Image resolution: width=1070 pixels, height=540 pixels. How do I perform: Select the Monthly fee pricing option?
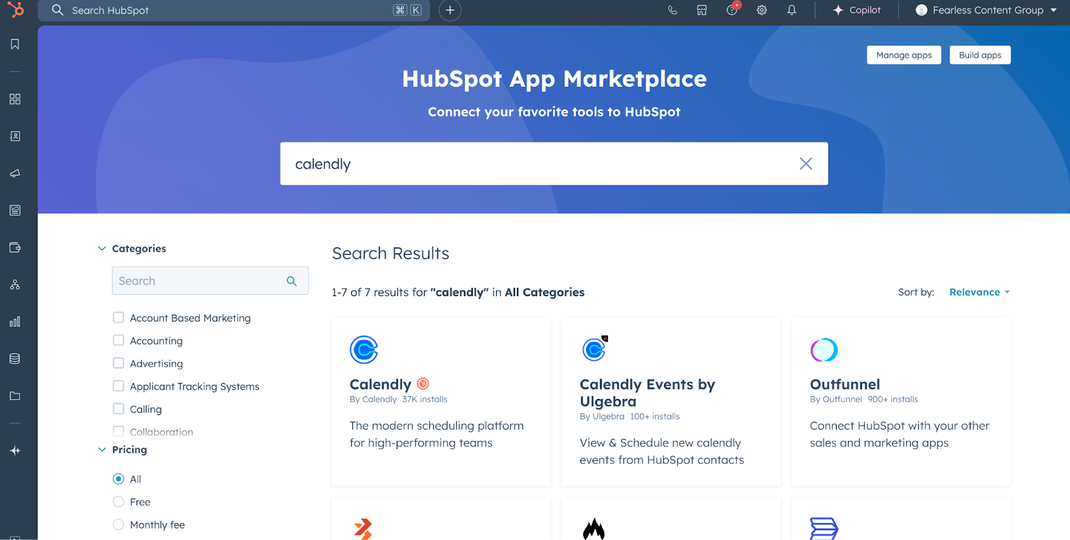click(x=118, y=525)
